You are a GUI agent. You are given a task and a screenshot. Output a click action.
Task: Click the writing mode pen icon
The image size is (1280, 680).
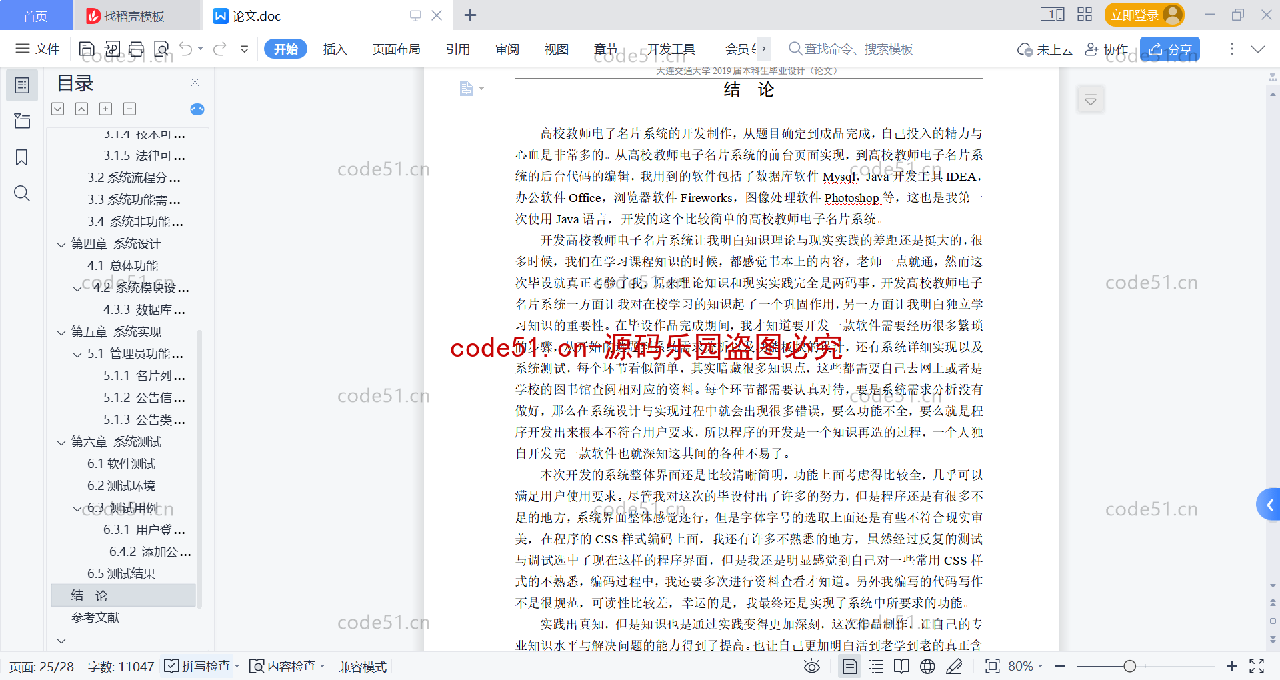[x=954, y=666]
